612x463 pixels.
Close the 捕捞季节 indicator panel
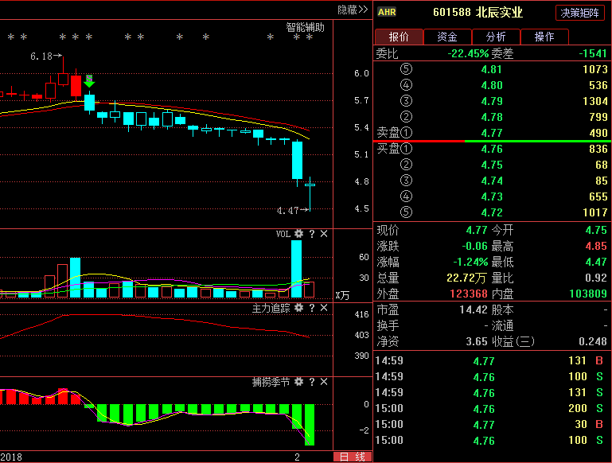[x=324, y=382]
